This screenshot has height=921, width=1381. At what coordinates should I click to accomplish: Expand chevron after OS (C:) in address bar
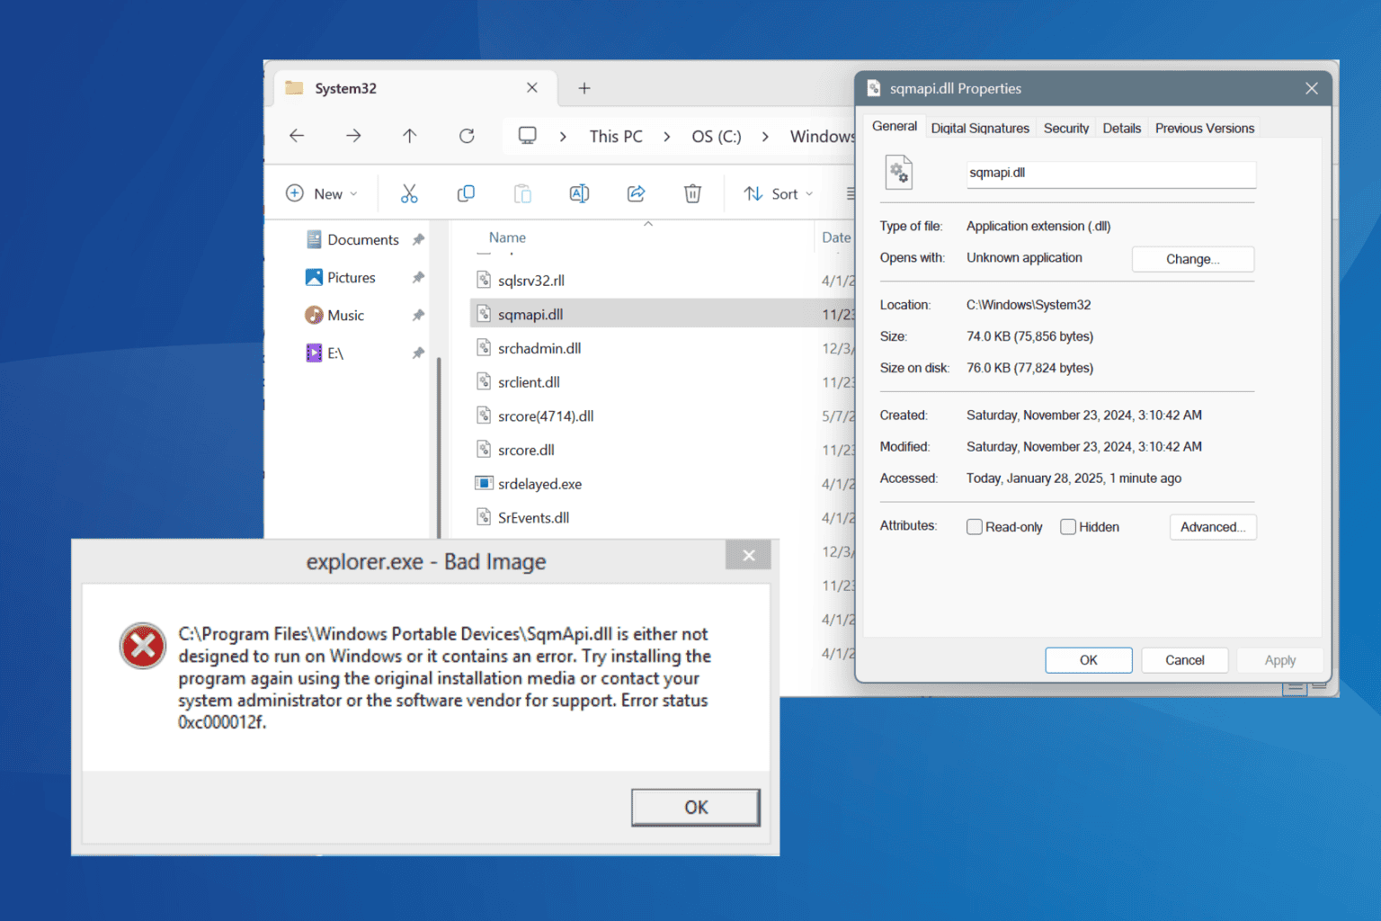click(765, 137)
